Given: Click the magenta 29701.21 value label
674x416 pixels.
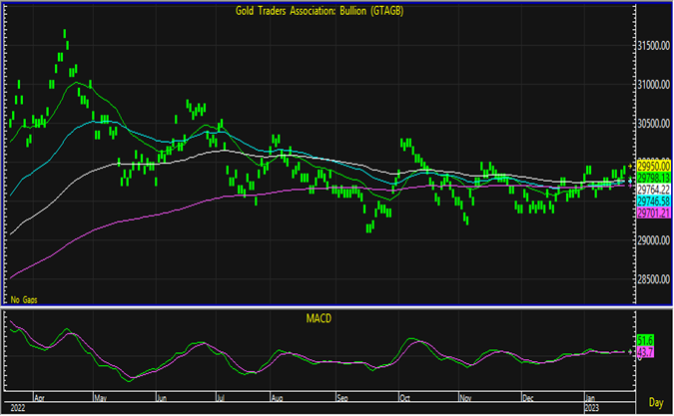Looking at the screenshot, I should 652,213.
